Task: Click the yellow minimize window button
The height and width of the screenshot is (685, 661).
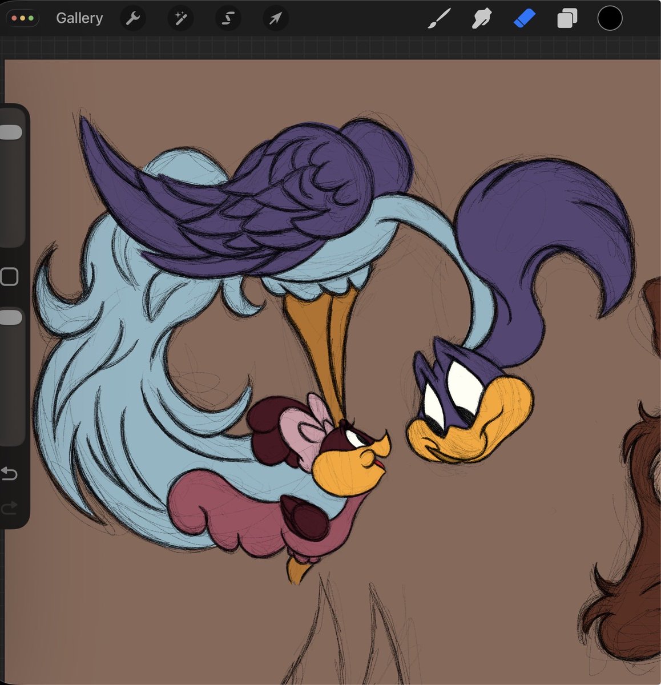Action: point(22,18)
